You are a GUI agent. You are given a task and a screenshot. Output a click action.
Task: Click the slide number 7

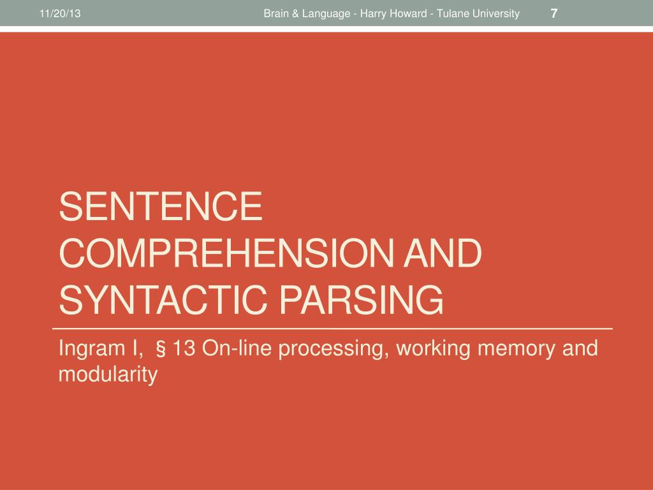coord(554,14)
